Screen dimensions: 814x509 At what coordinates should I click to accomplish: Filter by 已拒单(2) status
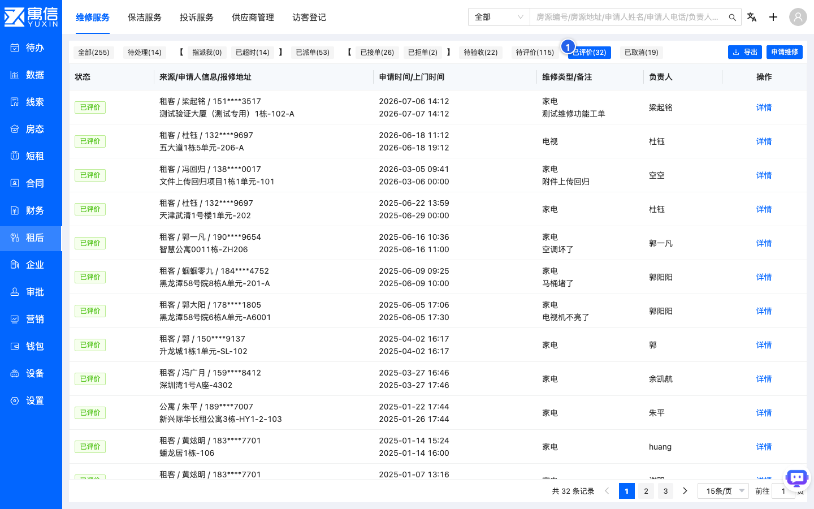pos(423,53)
